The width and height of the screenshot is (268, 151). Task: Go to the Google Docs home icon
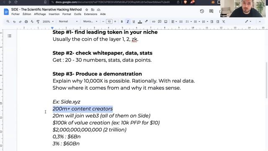click(x=6, y=12)
